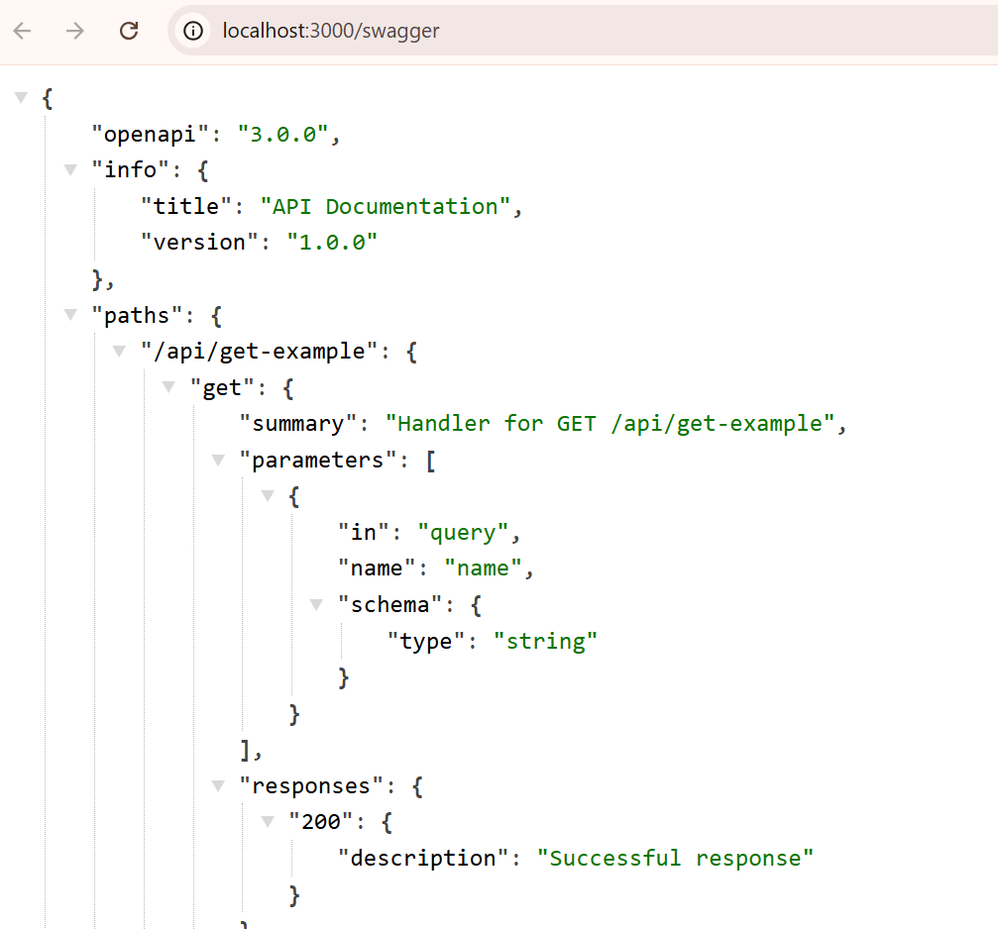Screen dimensions: 998x929
Task: Collapse the paths object
Action: point(69,314)
